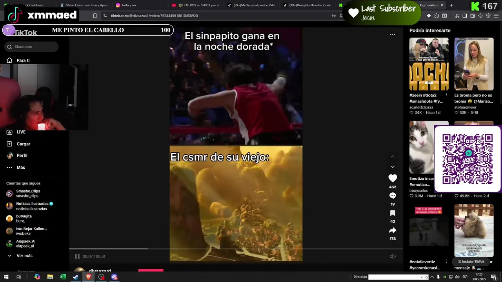The width and height of the screenshot is (502, 282).
Task: Open a new browser tab with plus
Action: pos(451,5)
